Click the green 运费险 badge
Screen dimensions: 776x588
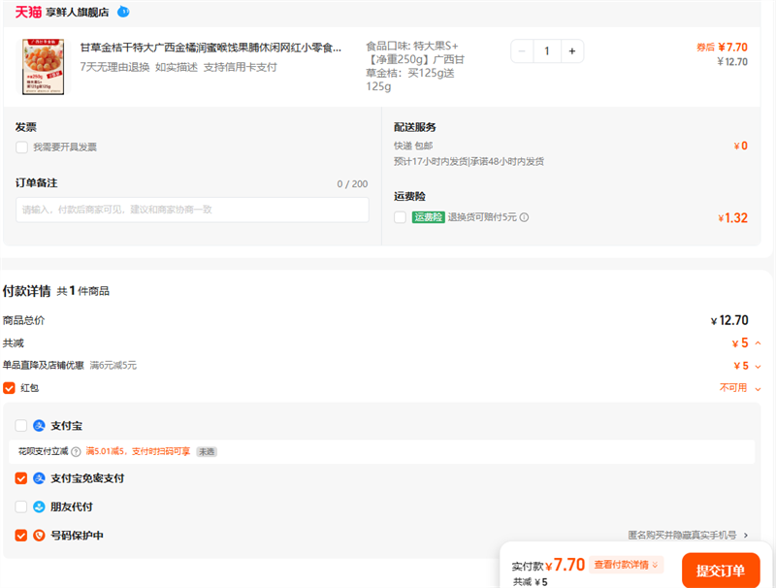click(x=428, y=217)
